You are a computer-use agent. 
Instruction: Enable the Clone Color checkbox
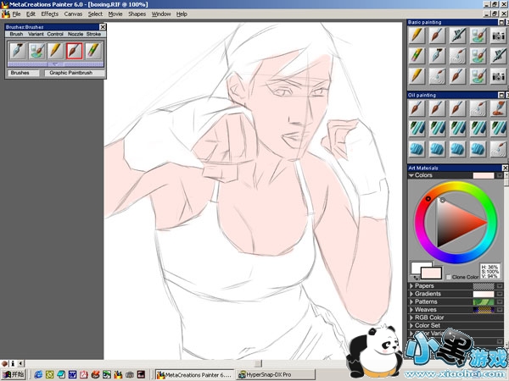pyautogui.click(x=449, y=277)
